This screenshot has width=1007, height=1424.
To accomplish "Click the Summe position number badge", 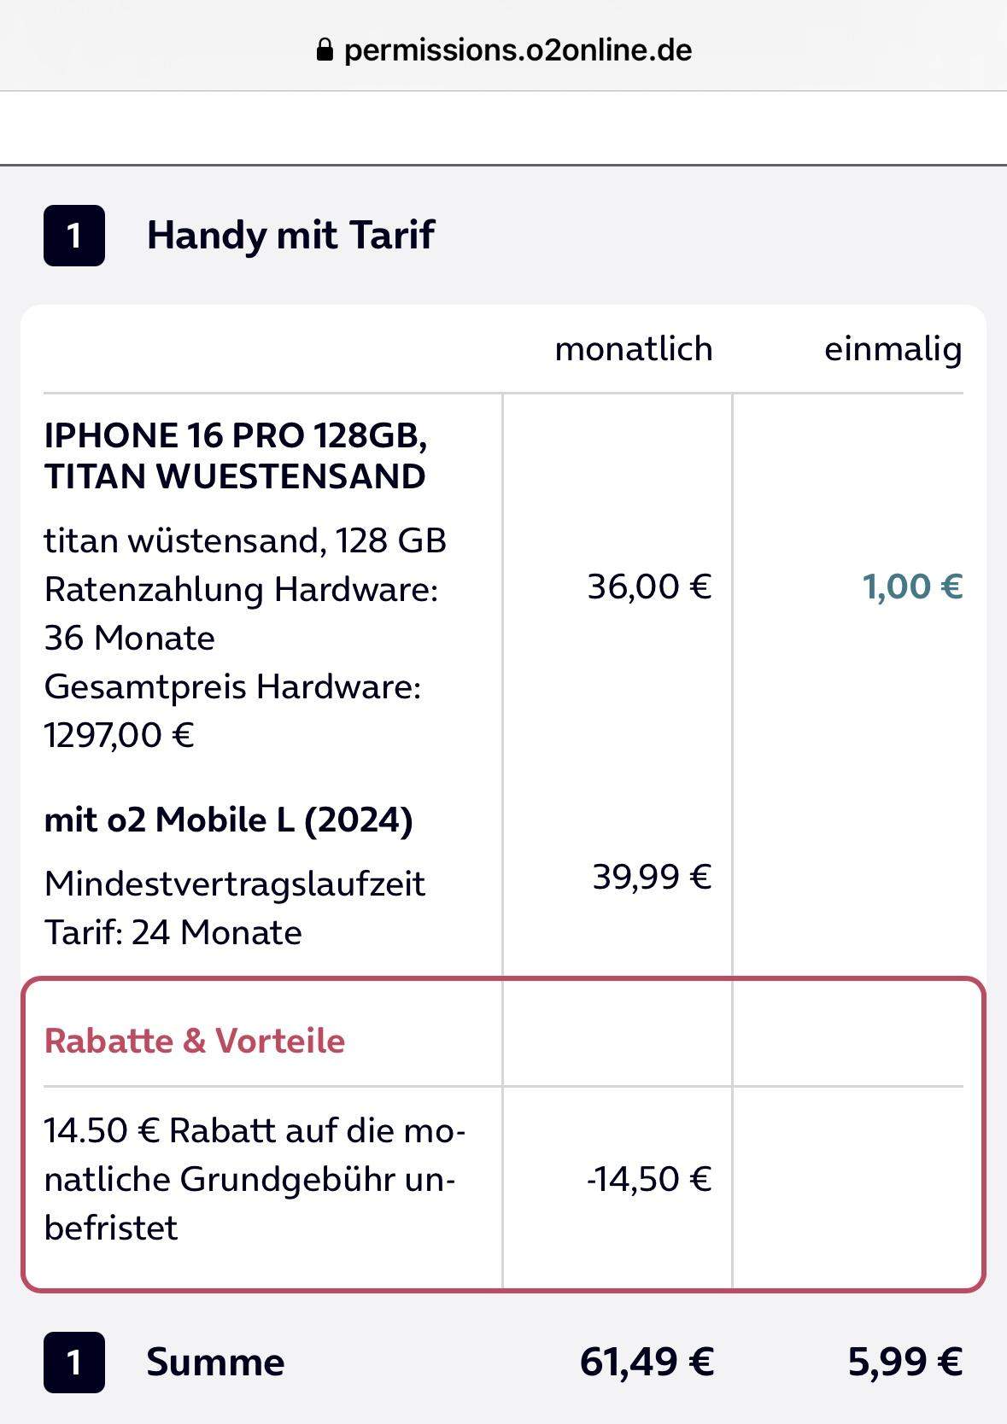I will tap(73, 1362).
